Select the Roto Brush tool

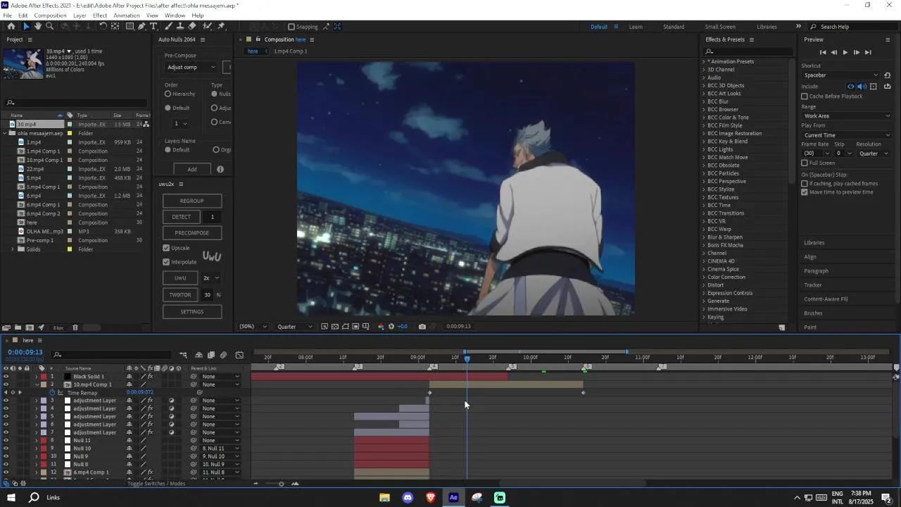point(207,27)
